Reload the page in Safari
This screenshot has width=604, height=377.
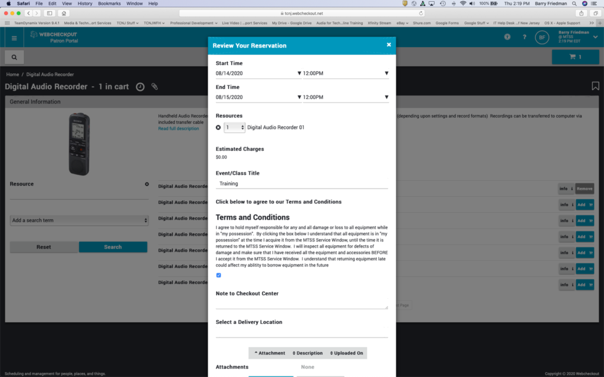(421, 13)
